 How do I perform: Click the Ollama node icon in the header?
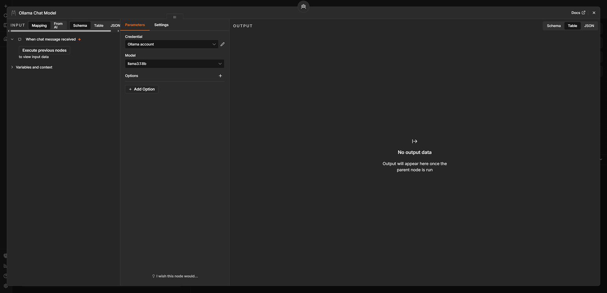13,13
